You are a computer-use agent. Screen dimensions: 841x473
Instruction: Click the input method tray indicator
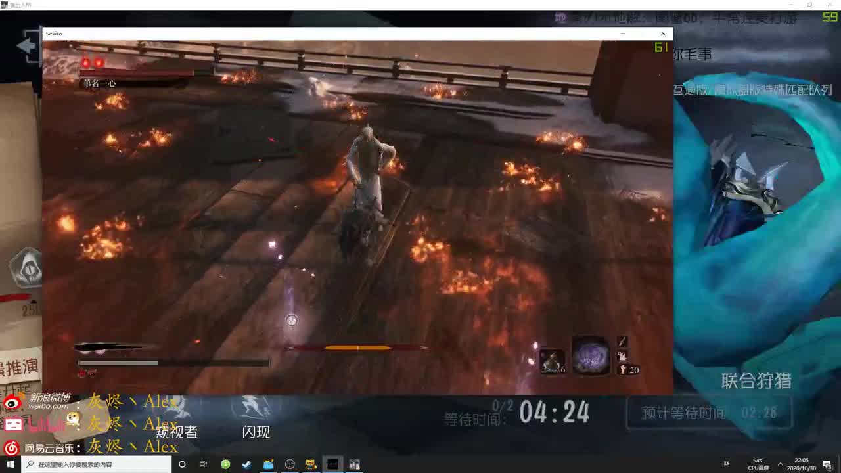point(727,464)
